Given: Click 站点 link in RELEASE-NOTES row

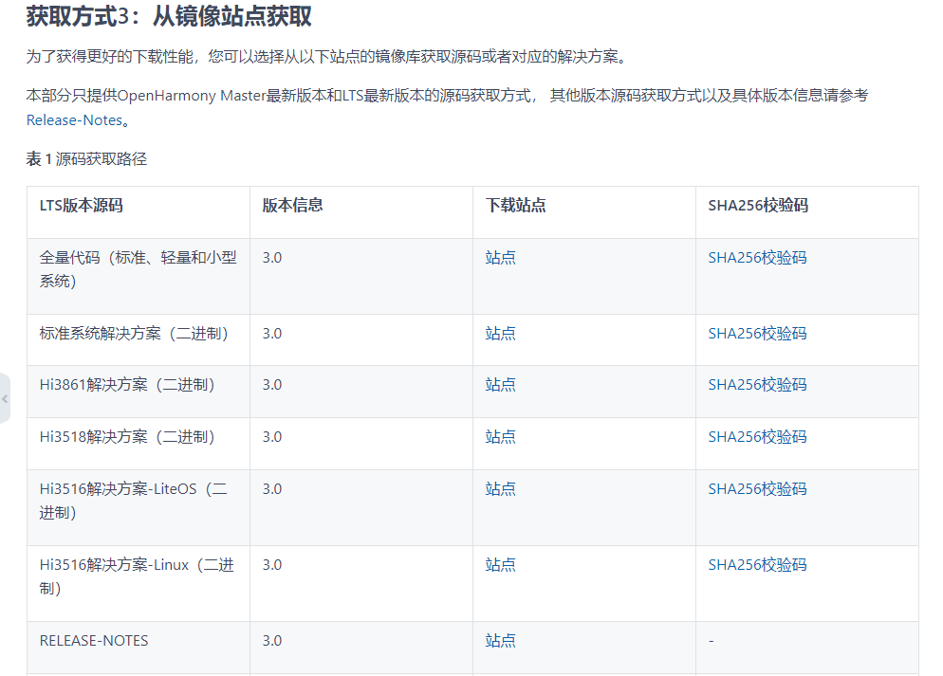Looking at the screenshot, I should point(500,640).
